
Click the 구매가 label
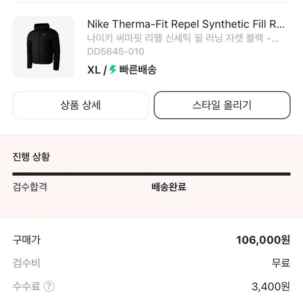coord(27,240)
